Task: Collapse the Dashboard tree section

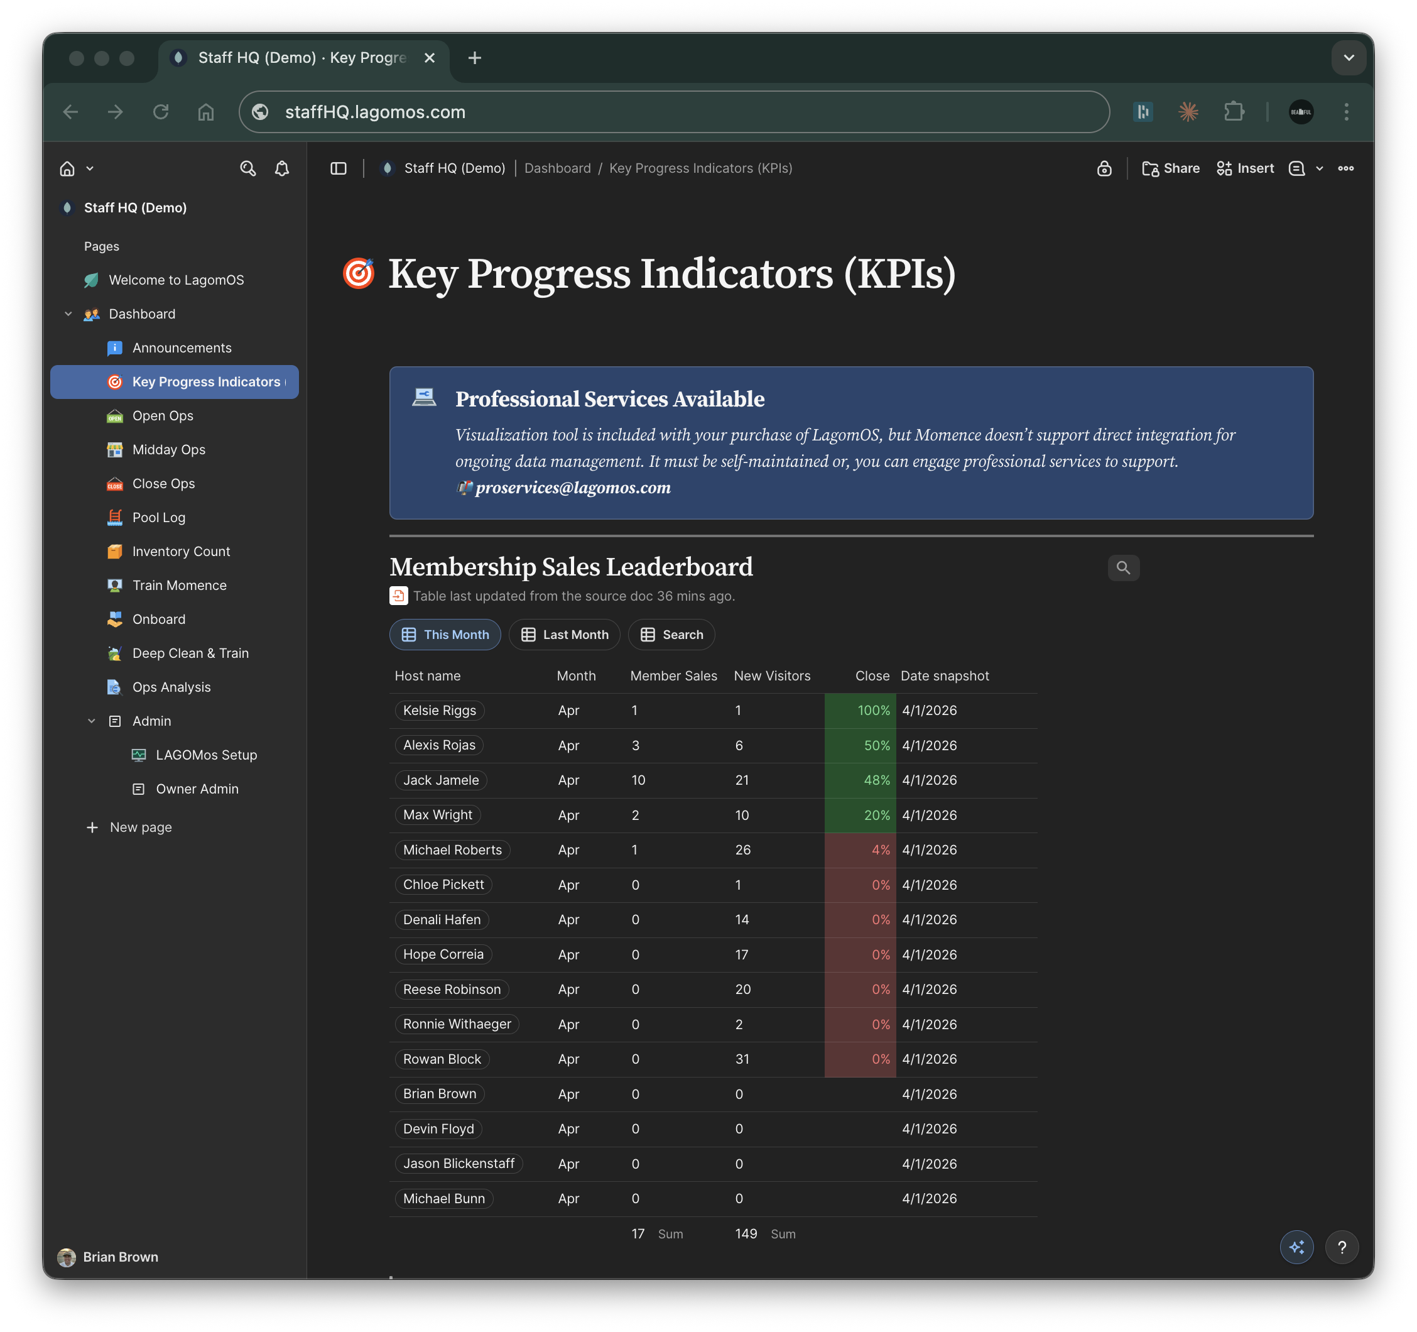Action: (68, 314)
